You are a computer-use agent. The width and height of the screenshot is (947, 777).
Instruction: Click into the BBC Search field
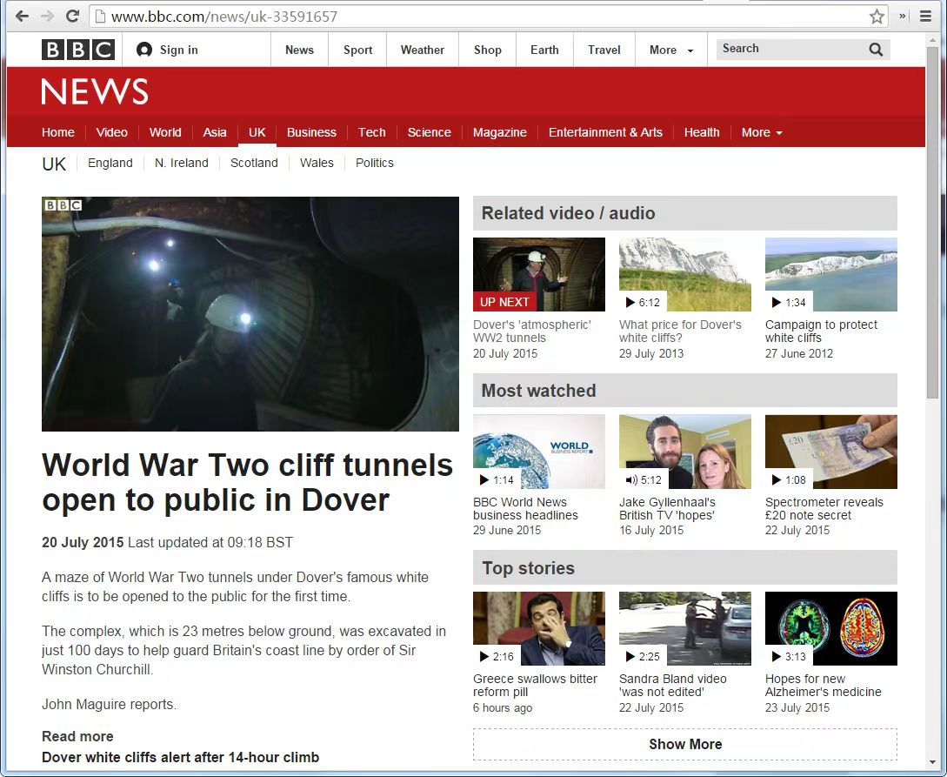(x=787, y=50)
